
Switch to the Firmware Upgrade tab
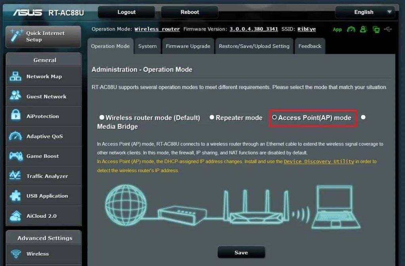(188, 46)
